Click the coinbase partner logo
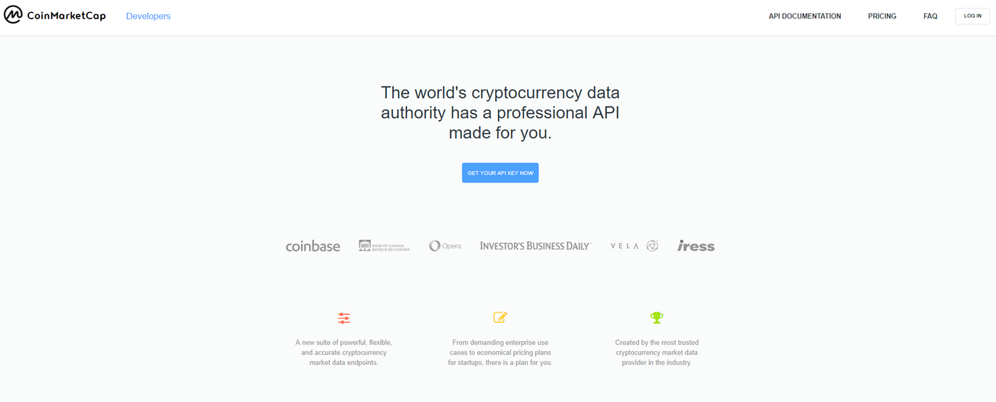996x402 pixels. point(313,246)
